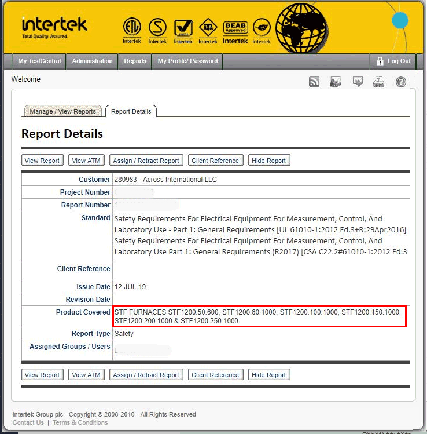Open the Administration menu
427x434 pixels.
click(92, 61)
